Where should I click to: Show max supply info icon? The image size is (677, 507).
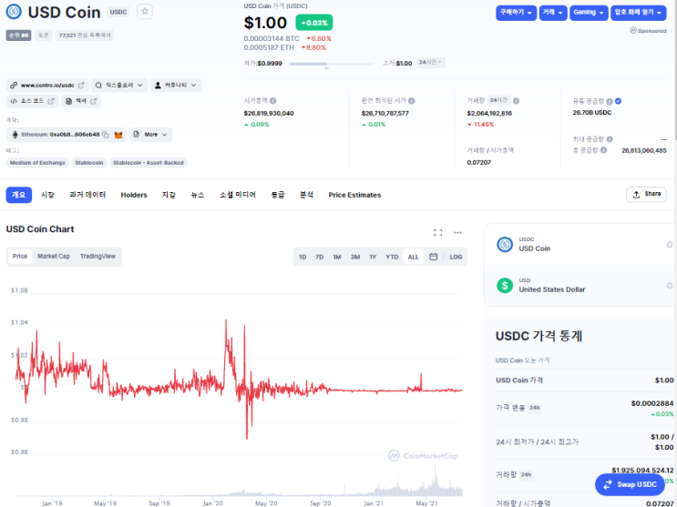pos(610,139)
